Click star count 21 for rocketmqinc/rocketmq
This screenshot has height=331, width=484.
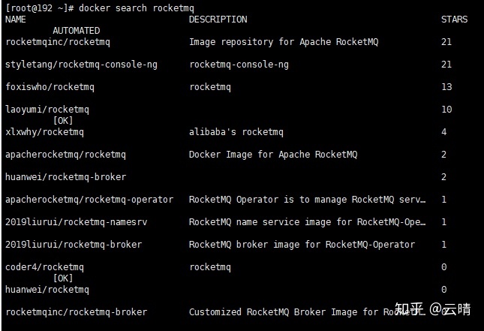coord(446,42)
